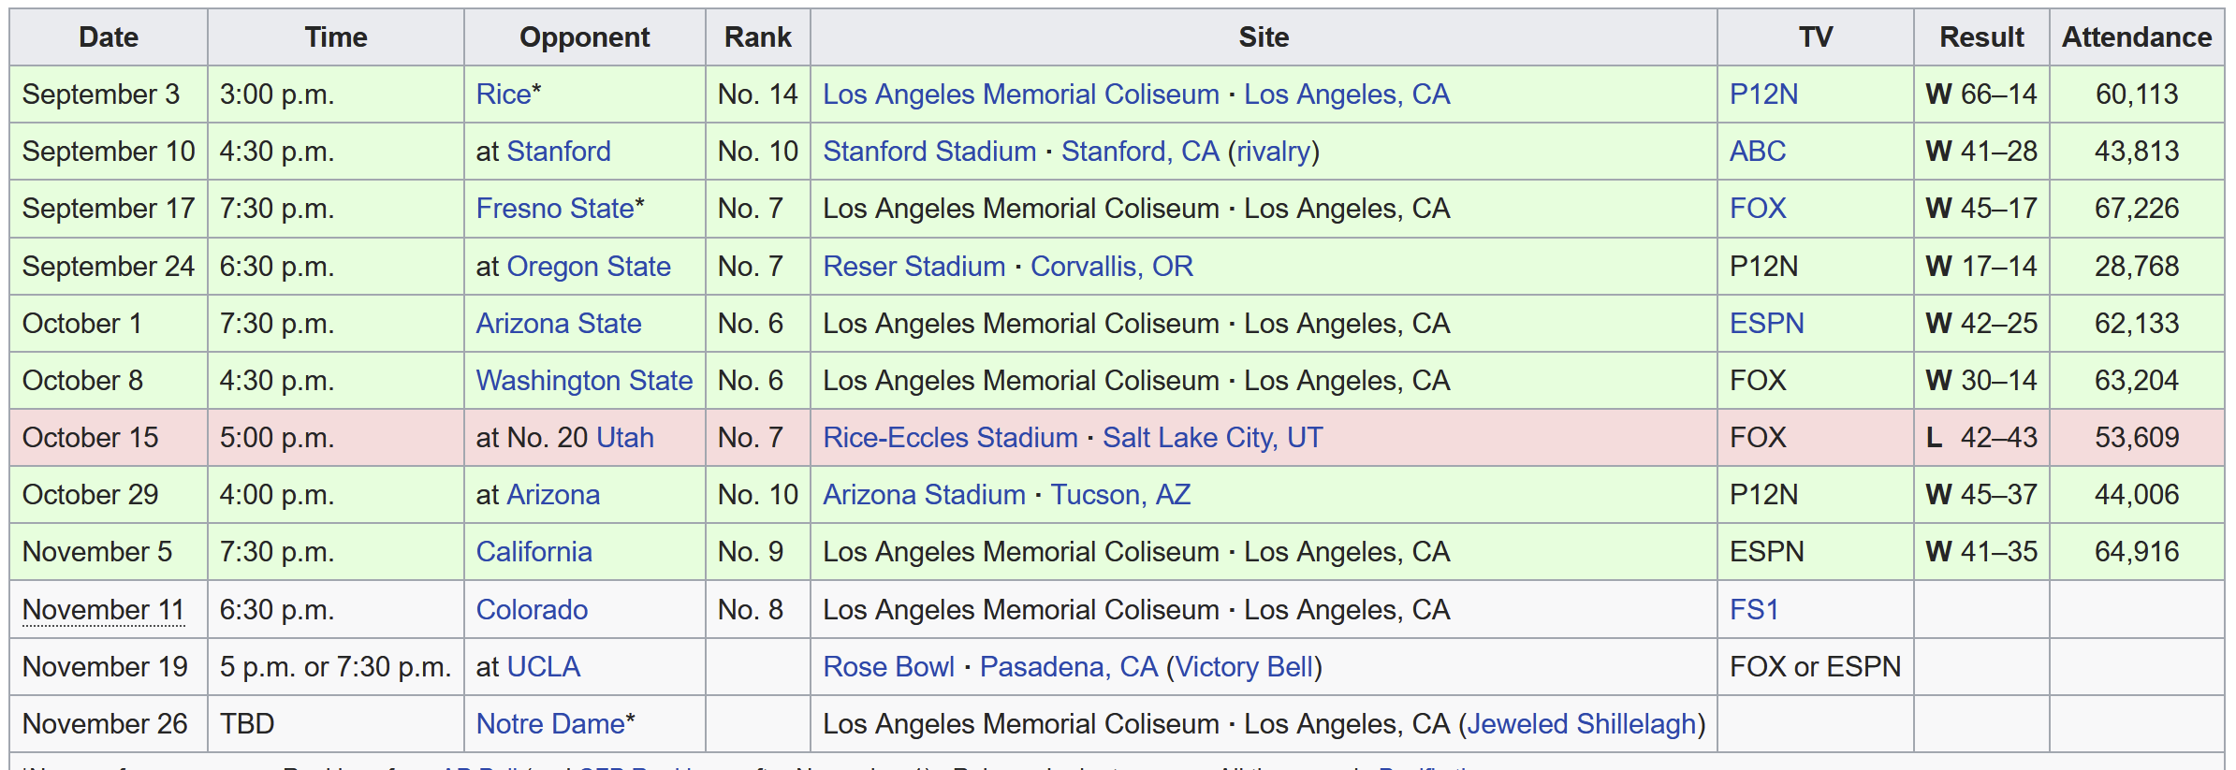This screenshot has height=770, width=2236.
Task: Follow the Oregon State link
Action: tap(589, 267)
